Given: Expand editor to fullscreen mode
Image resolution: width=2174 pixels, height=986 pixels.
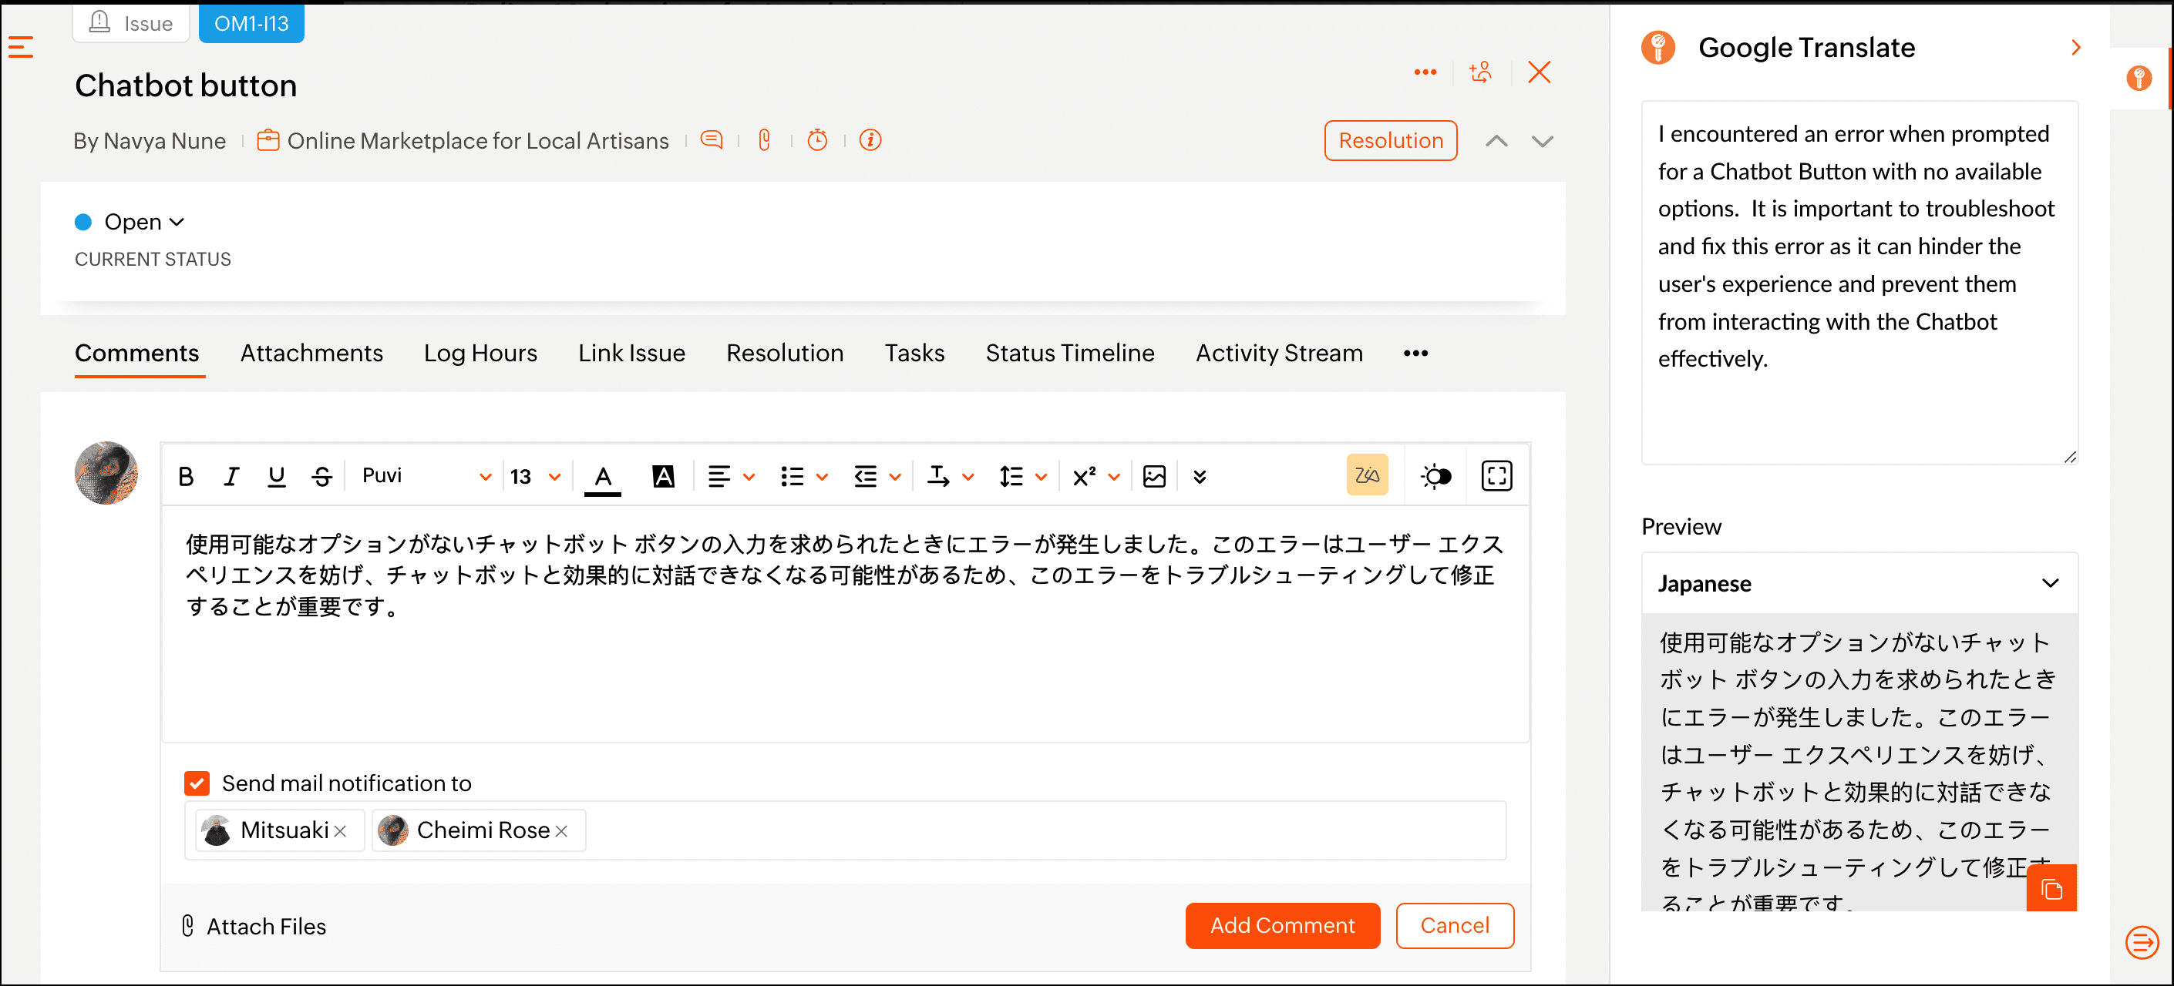Looking at the screenshot, I should [1496, 476].
